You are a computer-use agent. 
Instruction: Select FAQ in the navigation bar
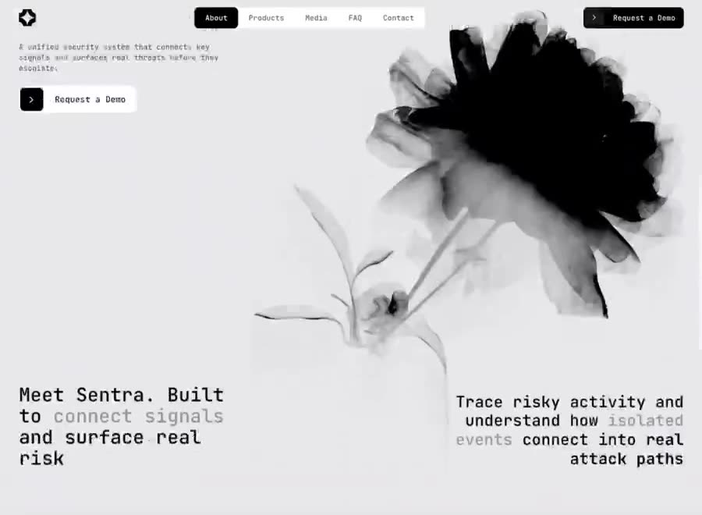[x=355, y=18]
